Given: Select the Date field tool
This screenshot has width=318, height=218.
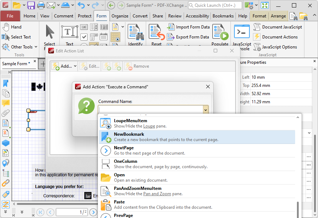Looking at the screenshot, I should coord(103,37).
